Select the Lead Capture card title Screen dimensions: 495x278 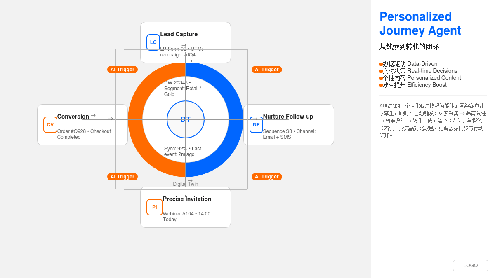click(179, 34)
